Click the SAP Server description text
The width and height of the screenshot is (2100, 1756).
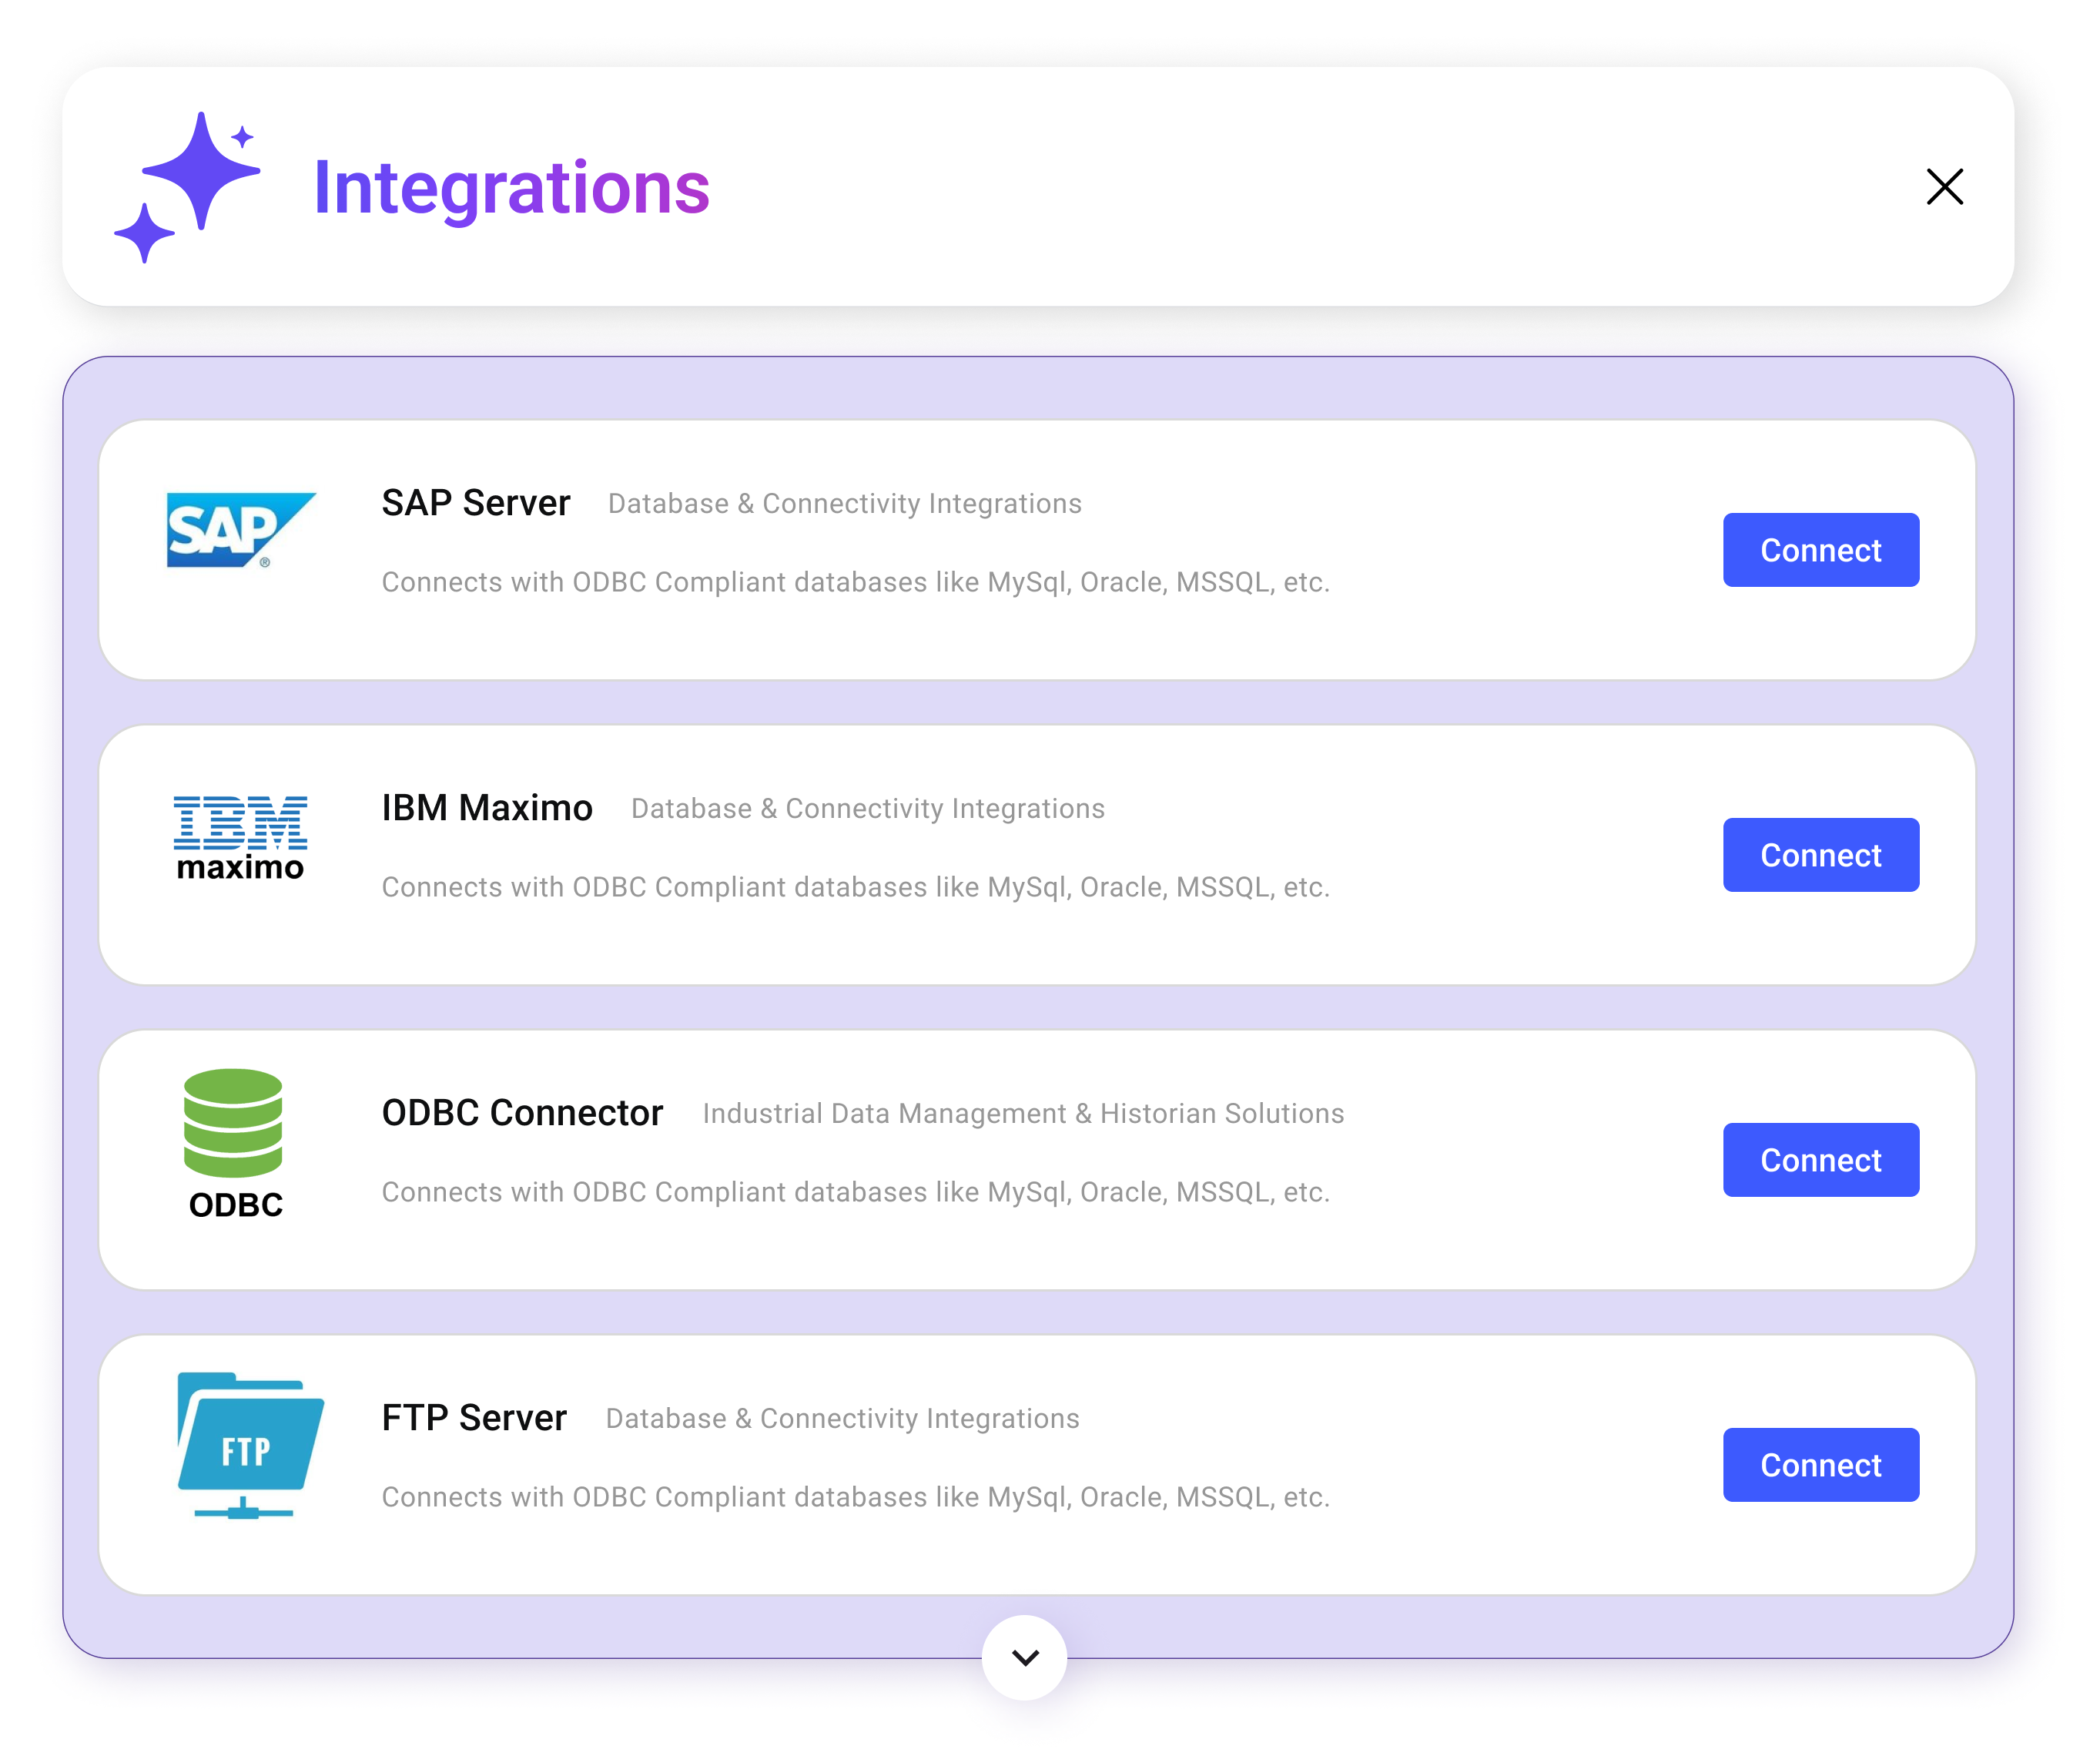pos(856,582)
